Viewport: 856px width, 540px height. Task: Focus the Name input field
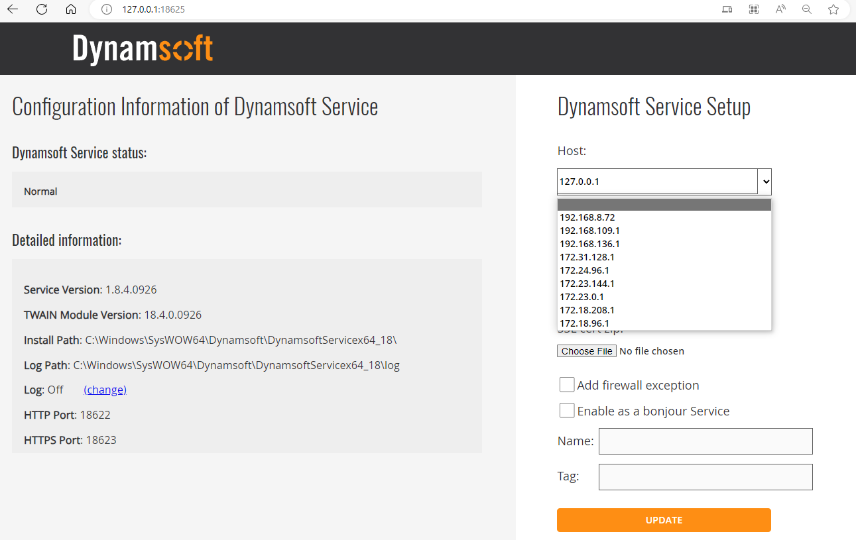(705, 441)
